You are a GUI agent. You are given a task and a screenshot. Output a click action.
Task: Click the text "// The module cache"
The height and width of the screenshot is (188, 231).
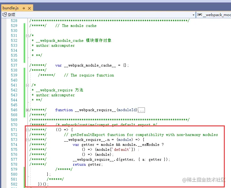click(76, 26)
